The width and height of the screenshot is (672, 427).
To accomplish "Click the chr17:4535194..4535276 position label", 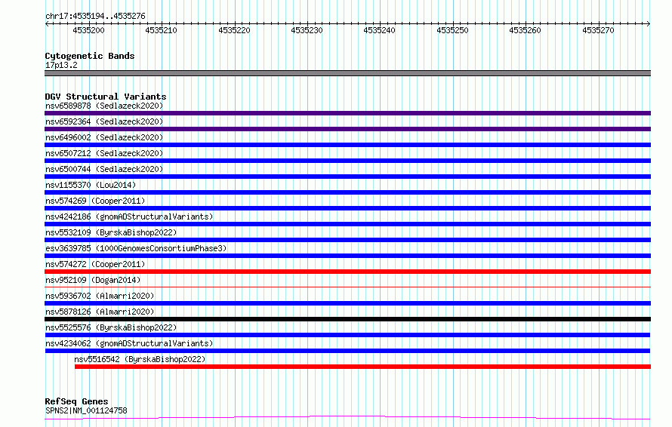I will click(95, 16).
